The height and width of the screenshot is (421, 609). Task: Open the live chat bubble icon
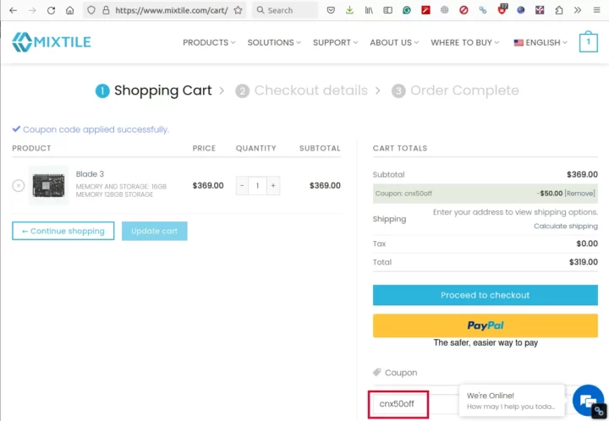pyautogui.click(x=585, y=399)
